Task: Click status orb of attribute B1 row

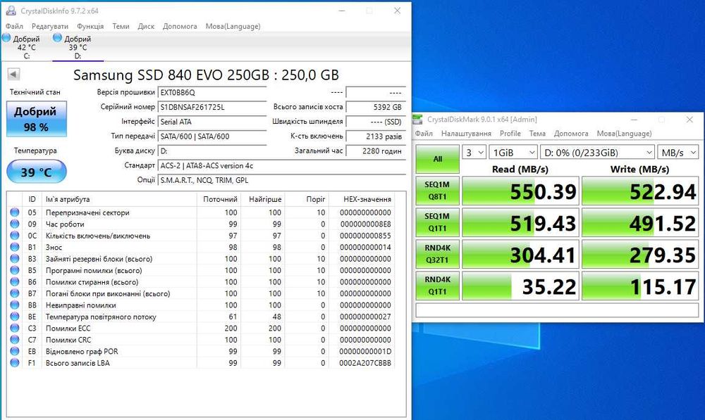Action: tap(14, 247)
